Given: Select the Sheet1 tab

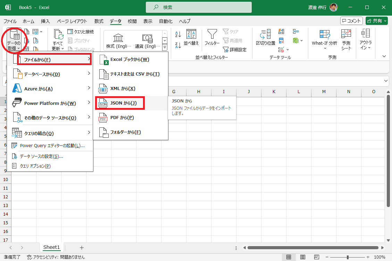Looking at the screenshot, I should (x=51, y=247).
